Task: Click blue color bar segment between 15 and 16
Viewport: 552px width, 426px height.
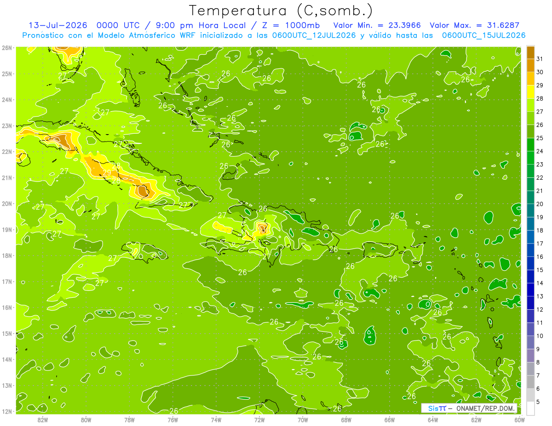Action: [x=530, y=263]
